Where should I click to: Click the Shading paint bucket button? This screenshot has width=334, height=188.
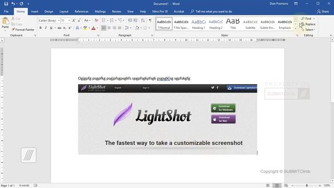click(137, 28)
